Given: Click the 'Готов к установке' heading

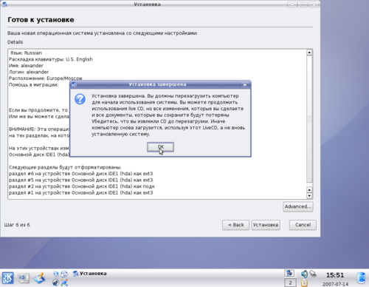Looking at the screenshot, I should pyautogui.click(x=41, y=20).
